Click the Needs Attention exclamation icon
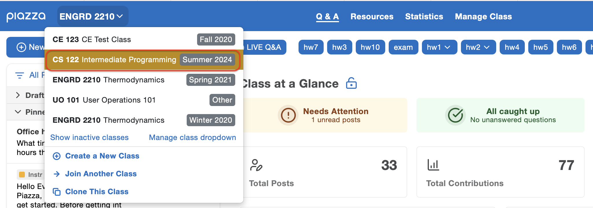593x208 pixels. 288,115
